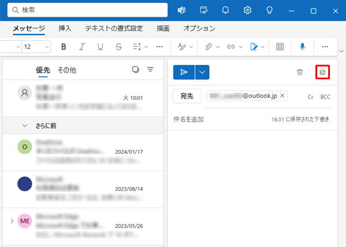Open the email dated 火 10:01

coord(83,98)
